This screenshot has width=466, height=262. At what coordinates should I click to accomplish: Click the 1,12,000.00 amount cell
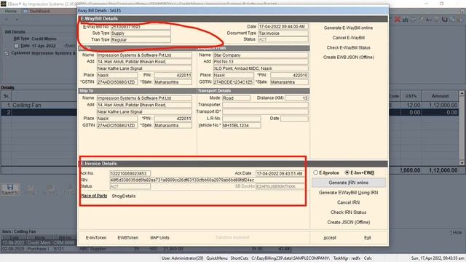(x=443, y=105)
